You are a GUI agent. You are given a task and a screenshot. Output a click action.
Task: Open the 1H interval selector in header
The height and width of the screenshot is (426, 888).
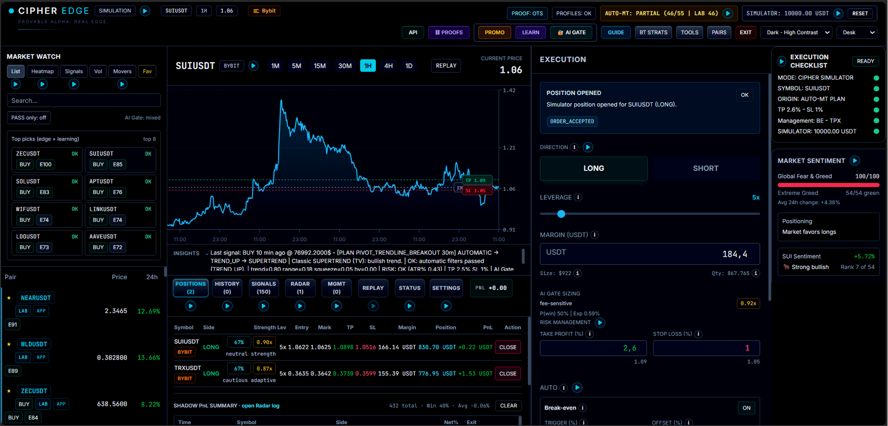tap(204, 11)
